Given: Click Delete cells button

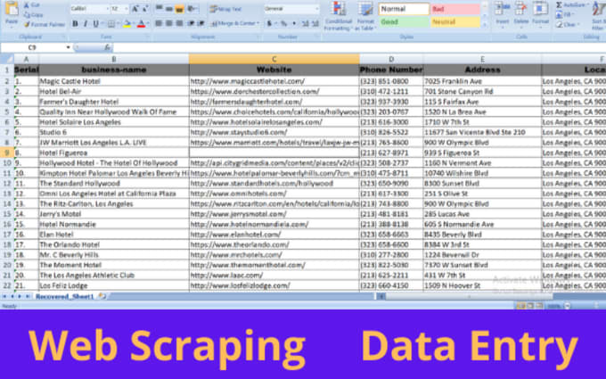Looking at the screenshot, I should click(x=521, y=14).
